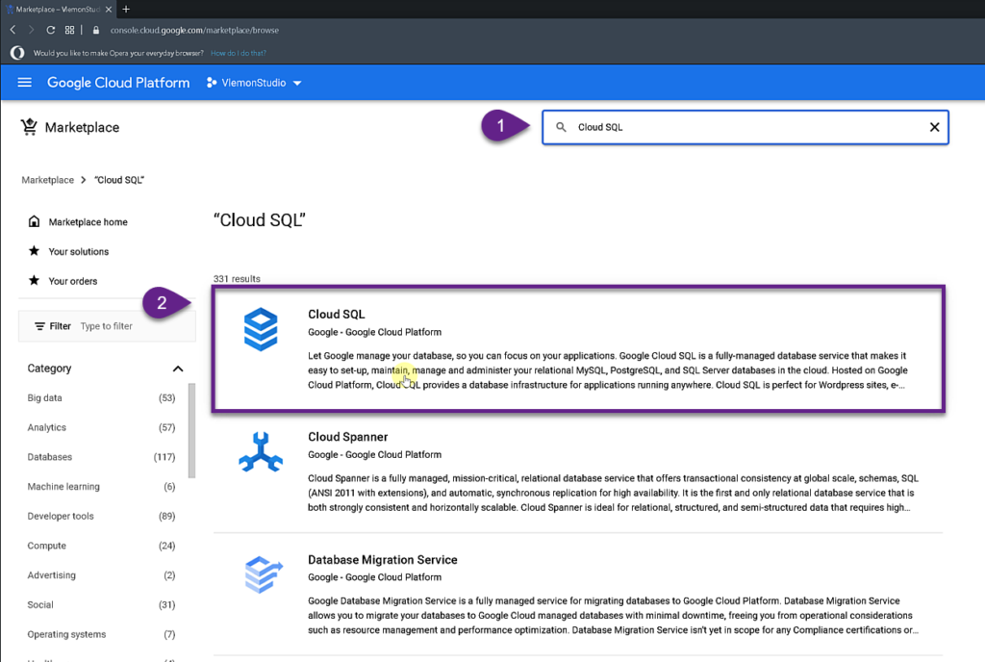The height and width of the screenshot is (662, 985).
Task: Click the Marketplace home icon in sidebar
Action: (x=32, y=221)
